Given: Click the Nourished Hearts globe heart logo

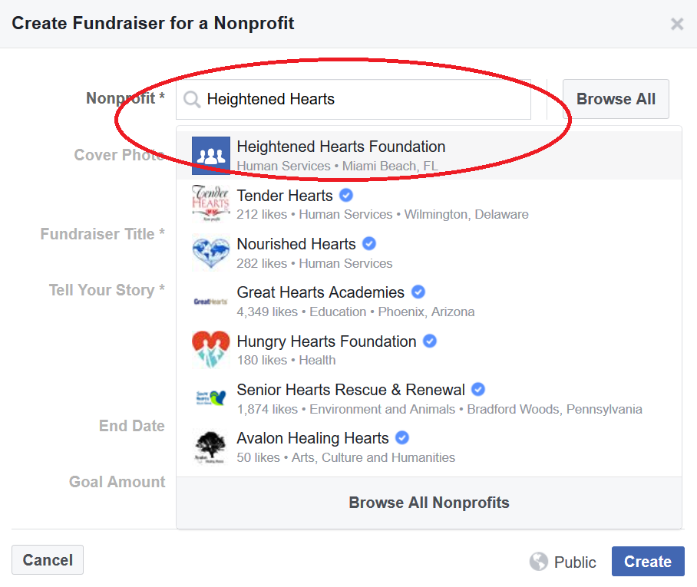Looking at the screenshot, I should [x=210, y=252].
